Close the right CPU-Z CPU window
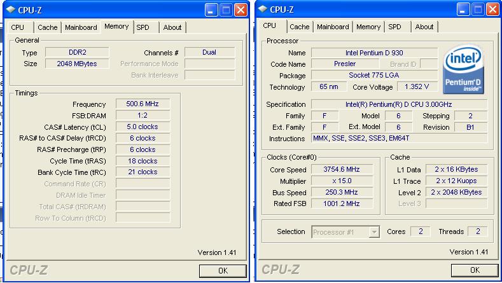The width and height of the screenshot is (502, 283). pyautogui.click(x=492, y=10)
